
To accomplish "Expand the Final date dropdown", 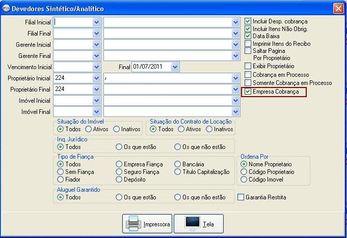I will point(175,67).
